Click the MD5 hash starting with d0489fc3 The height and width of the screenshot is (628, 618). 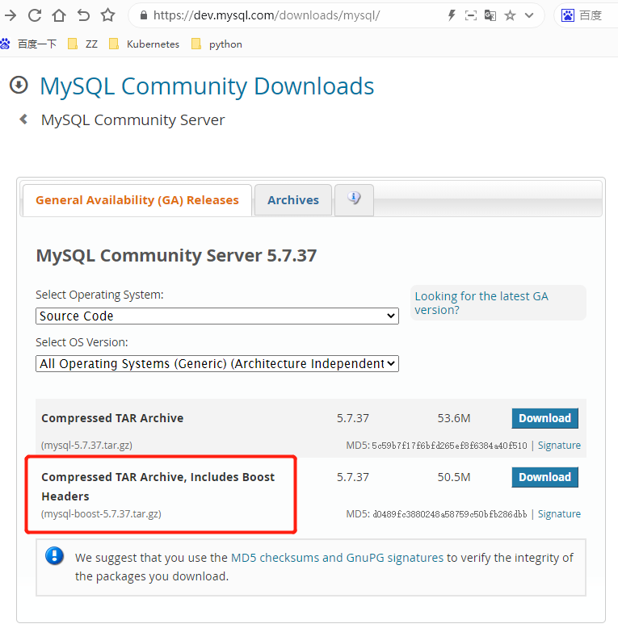click(x=450, y=514)
